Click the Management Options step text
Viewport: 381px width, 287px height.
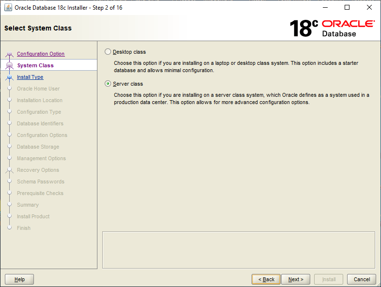[41, 158]
